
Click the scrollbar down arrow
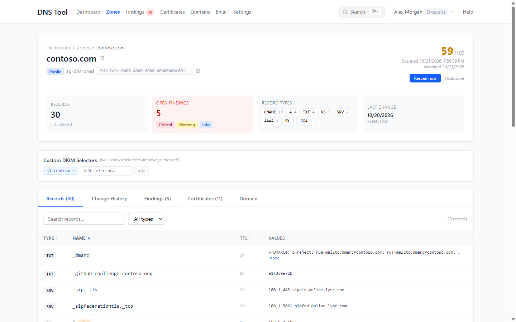click(x=513, y=319)
